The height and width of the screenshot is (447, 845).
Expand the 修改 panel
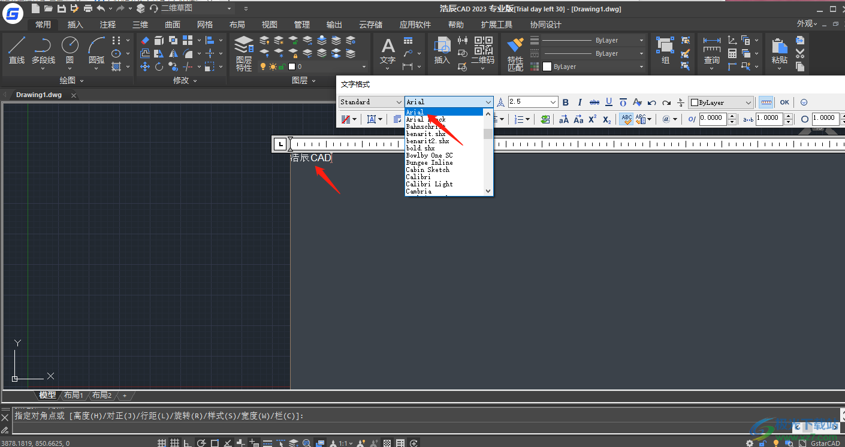click(185, 80)
